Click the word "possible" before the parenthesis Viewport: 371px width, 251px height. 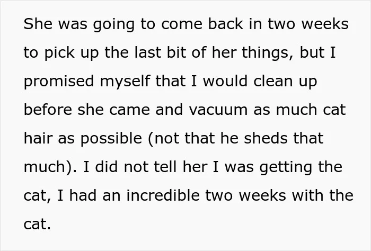[x=111, y=139]
